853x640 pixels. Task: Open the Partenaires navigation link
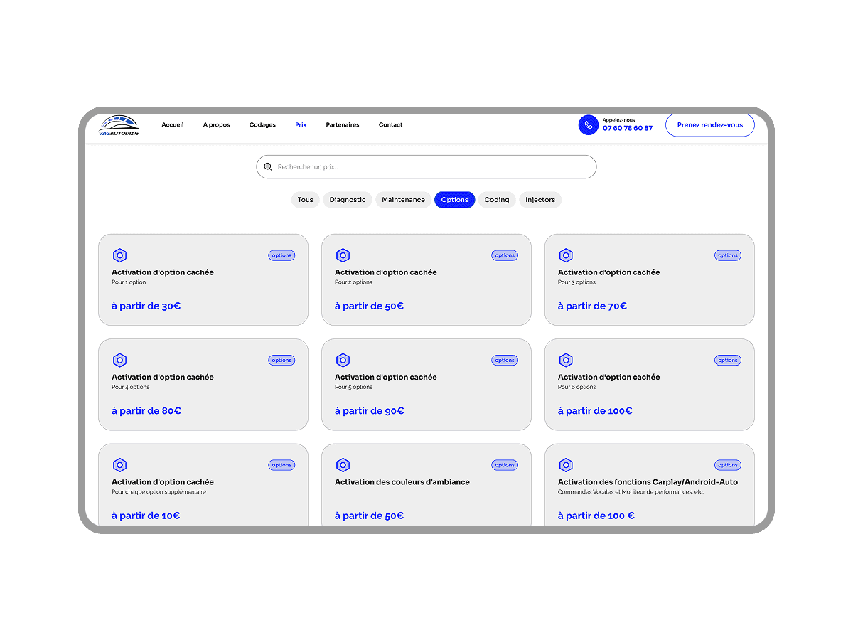343,125
